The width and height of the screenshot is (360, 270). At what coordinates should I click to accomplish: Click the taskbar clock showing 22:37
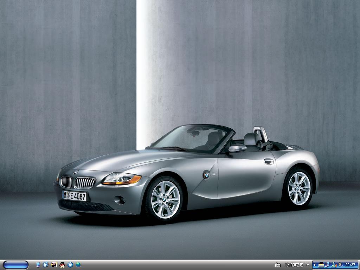(350, 265)
